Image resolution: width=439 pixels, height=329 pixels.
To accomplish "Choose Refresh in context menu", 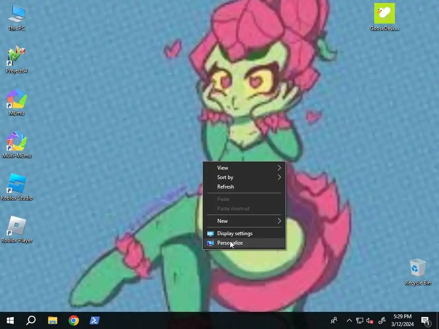I will [244, 187].
